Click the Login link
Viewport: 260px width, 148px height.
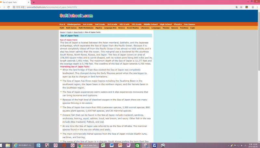[192, 28]
